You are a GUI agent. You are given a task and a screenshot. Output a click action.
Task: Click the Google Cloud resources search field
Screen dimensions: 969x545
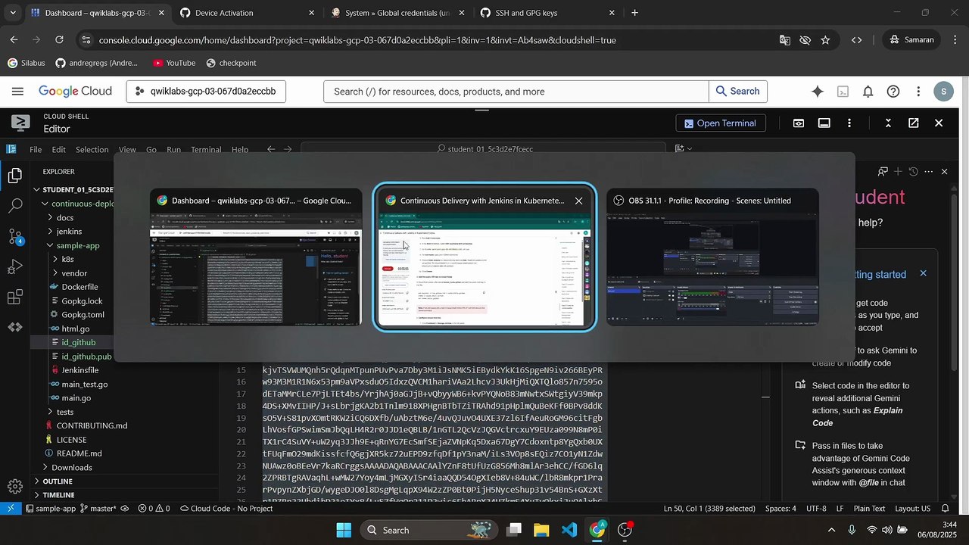point(516,92)
